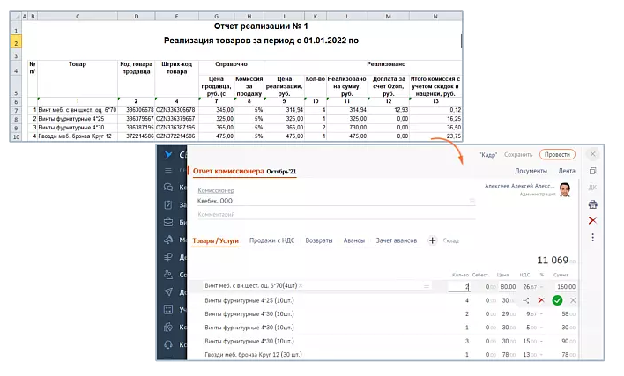Click the copy windows icon in right toolbar

(592, 171)
